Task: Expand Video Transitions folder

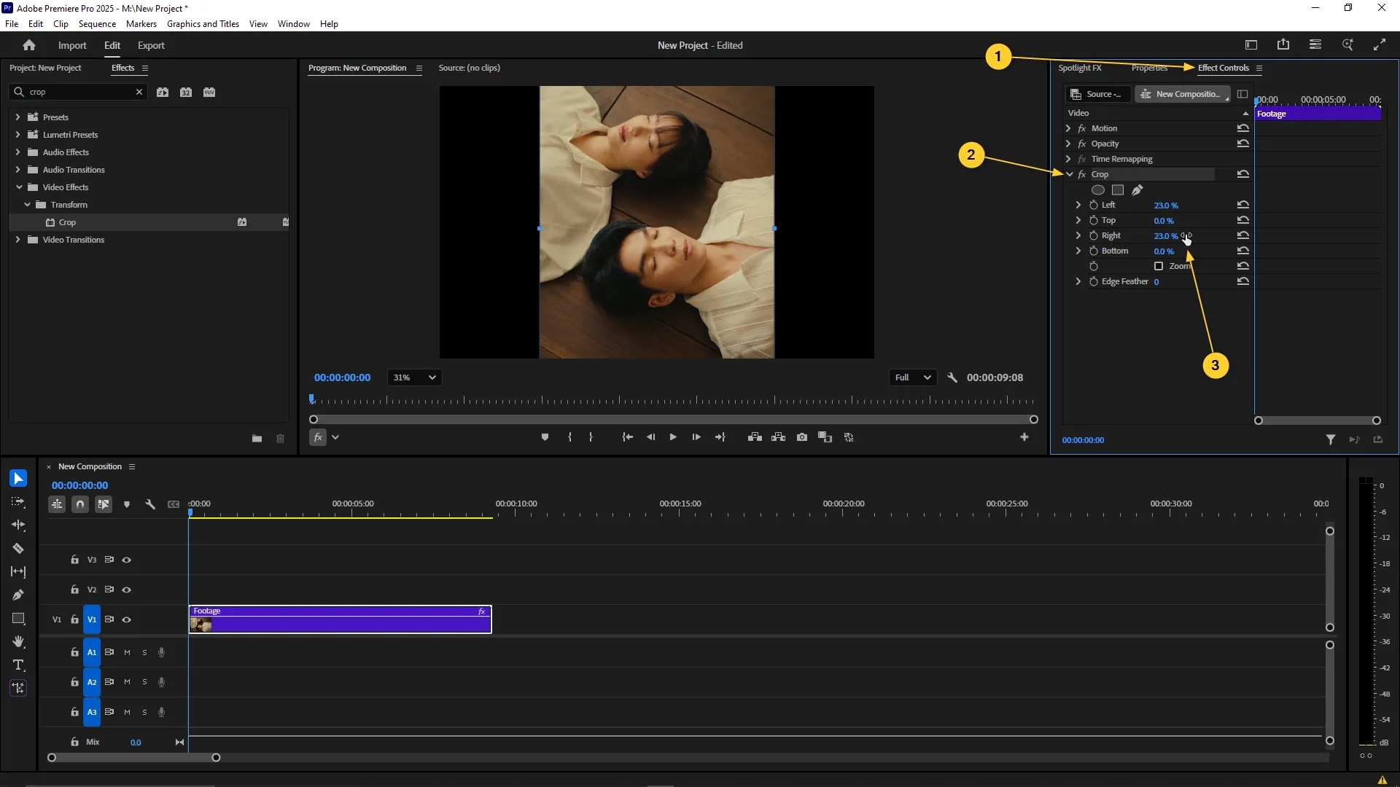Action: (18, 240)
